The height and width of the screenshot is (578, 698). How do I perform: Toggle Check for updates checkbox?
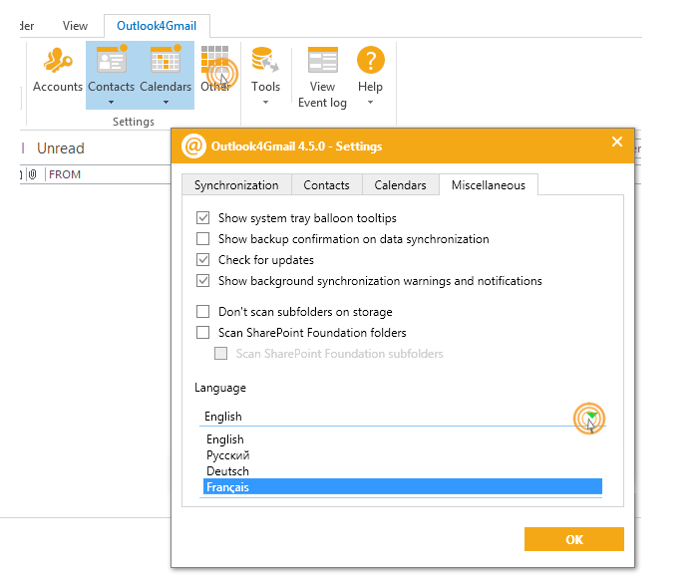203,260
